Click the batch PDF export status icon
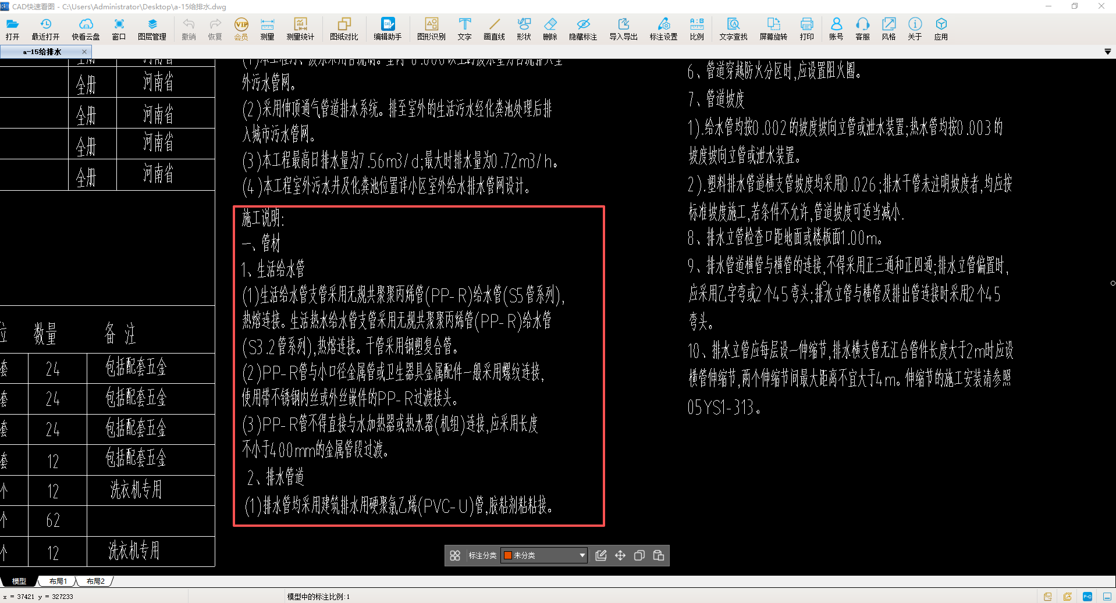Viewport: 1116px width, 603px height. 1068,597
